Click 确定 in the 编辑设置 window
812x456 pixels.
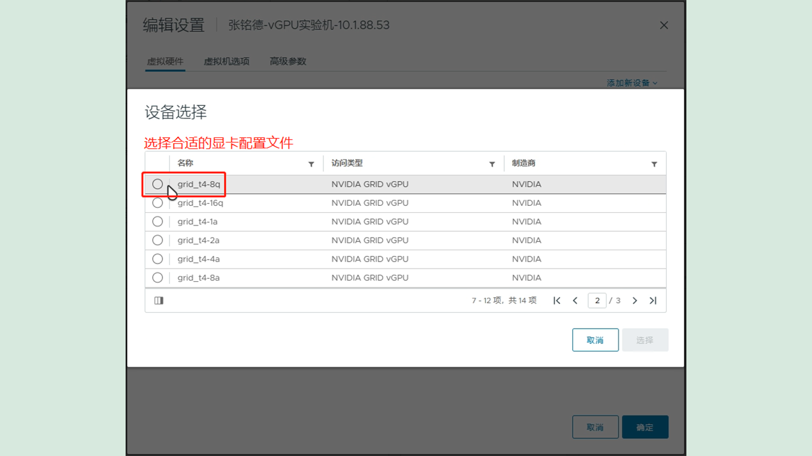pyautogui.click(x=645, y=427)
